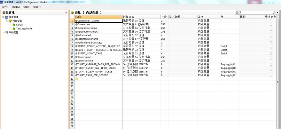Toggle 线性标定 checkbox for @CurrentUserName
The width and height of the screenshot is (281, 129).
pyautogui.click(x=271, y=28)
